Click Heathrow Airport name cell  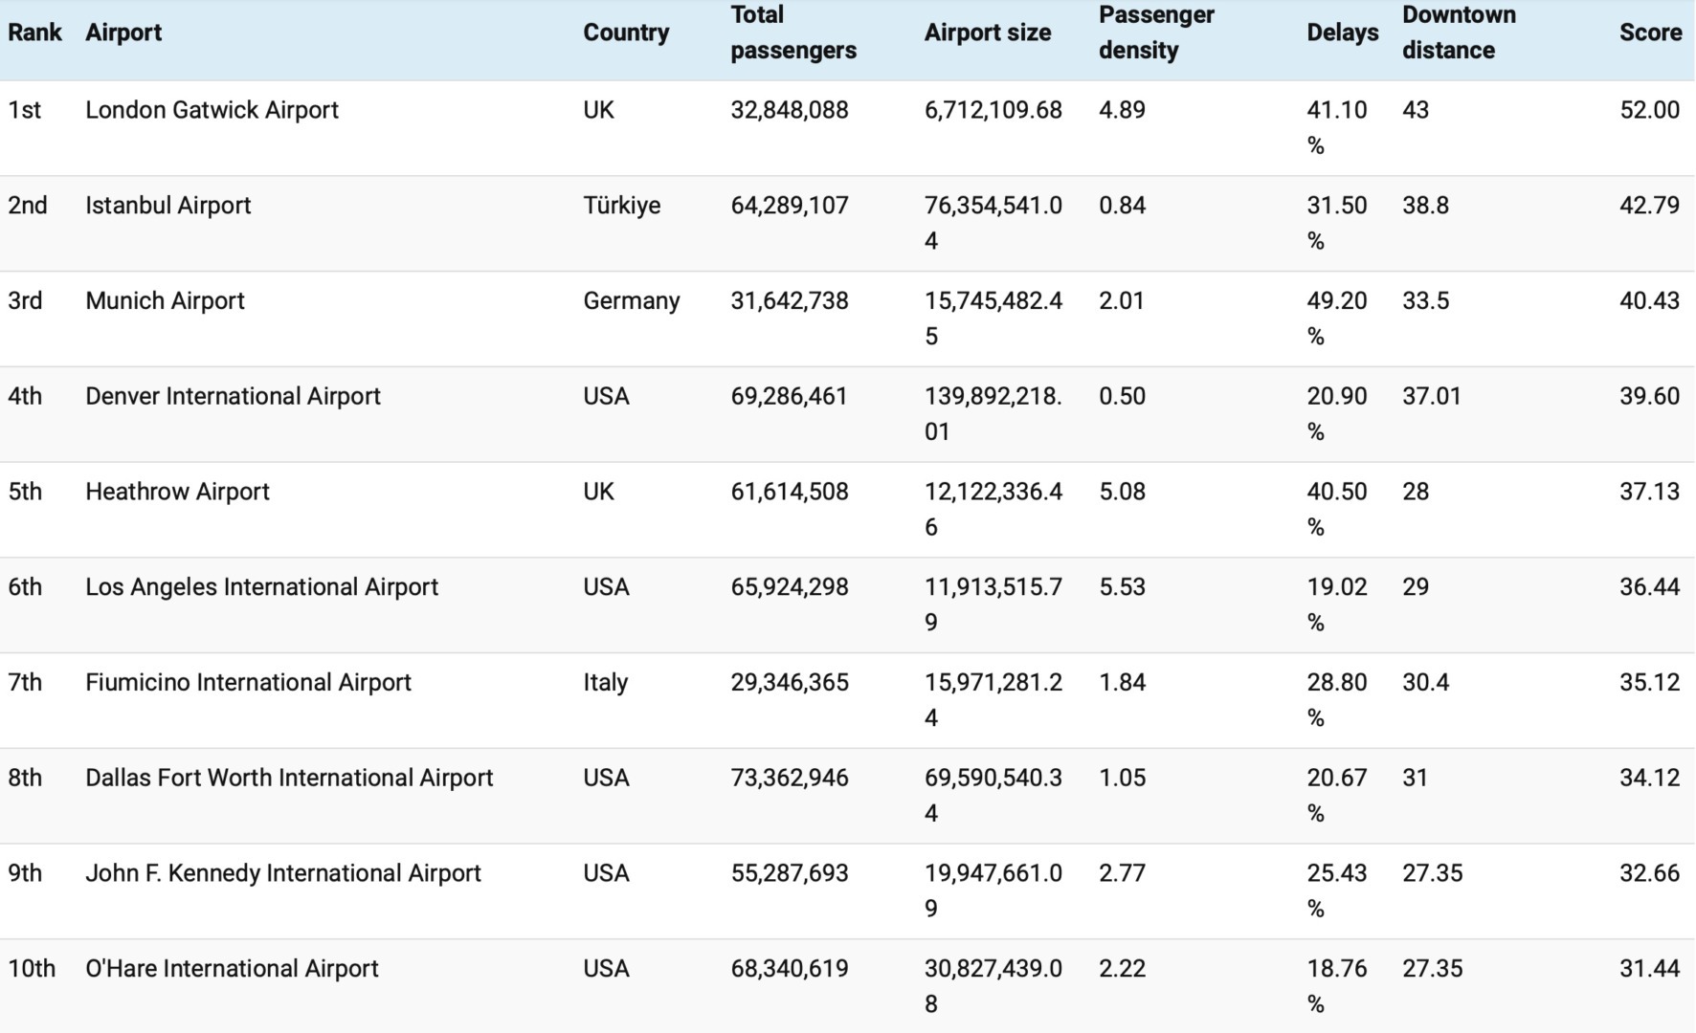click(177, 492)
